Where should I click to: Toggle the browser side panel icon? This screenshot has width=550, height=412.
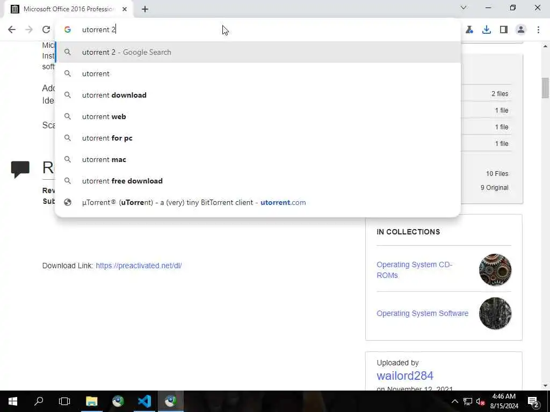click(504, 30)
